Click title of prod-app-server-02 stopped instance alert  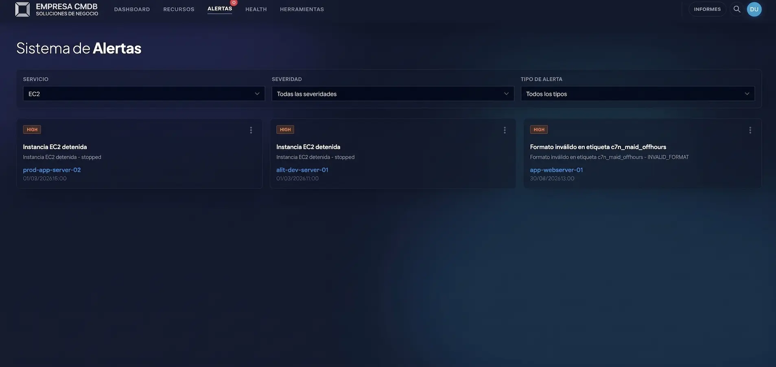(55, 147)
